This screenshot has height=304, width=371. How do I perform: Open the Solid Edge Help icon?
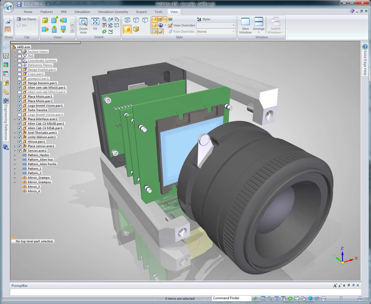point(365,47)
